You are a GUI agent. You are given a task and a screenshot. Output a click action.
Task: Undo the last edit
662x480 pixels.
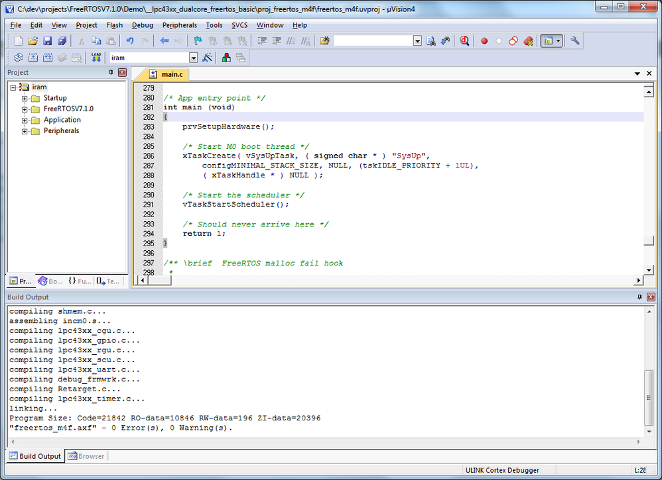point(129,40)
